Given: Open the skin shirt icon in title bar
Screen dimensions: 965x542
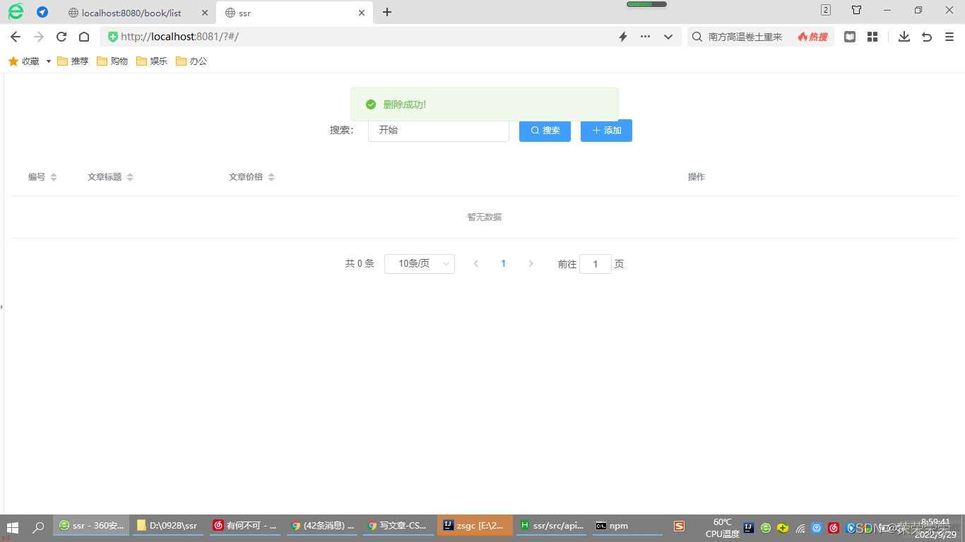Looking at the screenshot, I should click(x=856, y=10).
